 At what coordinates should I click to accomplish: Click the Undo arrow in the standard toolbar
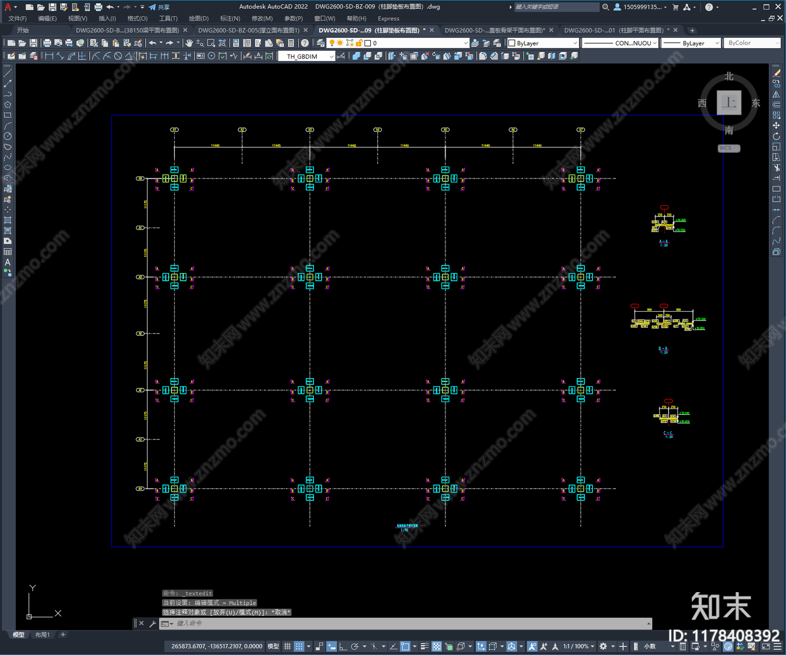(x=153, y=43)
